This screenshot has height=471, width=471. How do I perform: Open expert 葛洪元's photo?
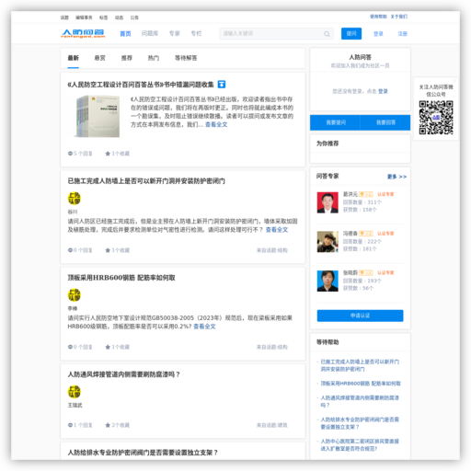tap(327, 202)
